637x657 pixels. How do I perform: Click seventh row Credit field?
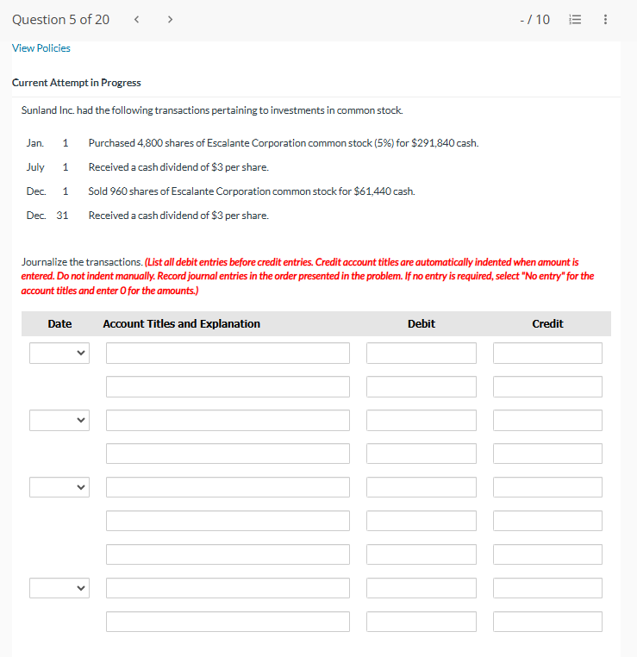pyautogui.click(x=548, y=554)
